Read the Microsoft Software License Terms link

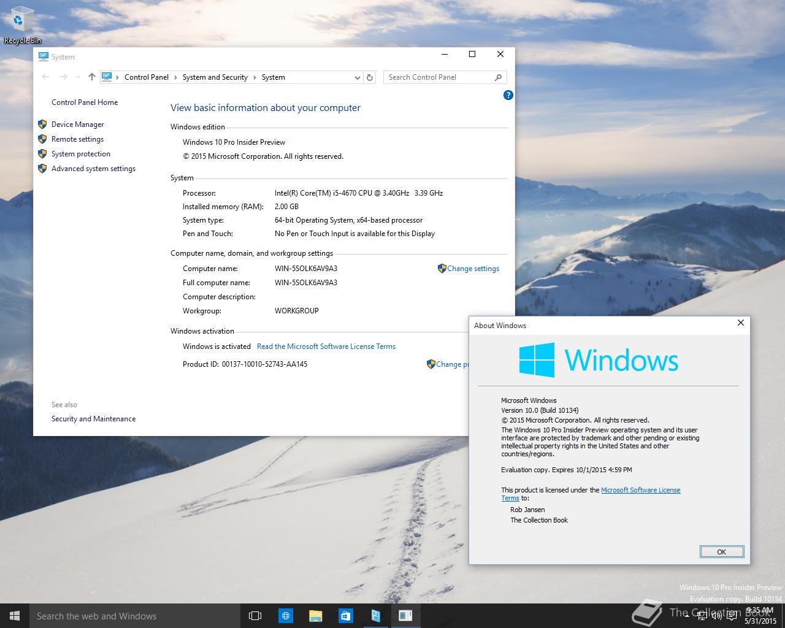[x=326, y=347]
